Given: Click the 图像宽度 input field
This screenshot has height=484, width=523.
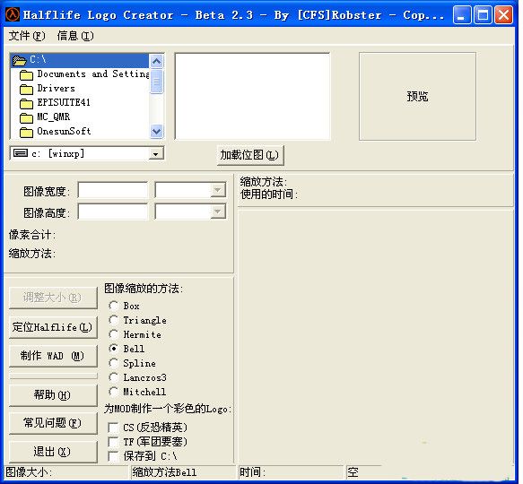Looking at the screenshot, I should [x=113, y=190].
